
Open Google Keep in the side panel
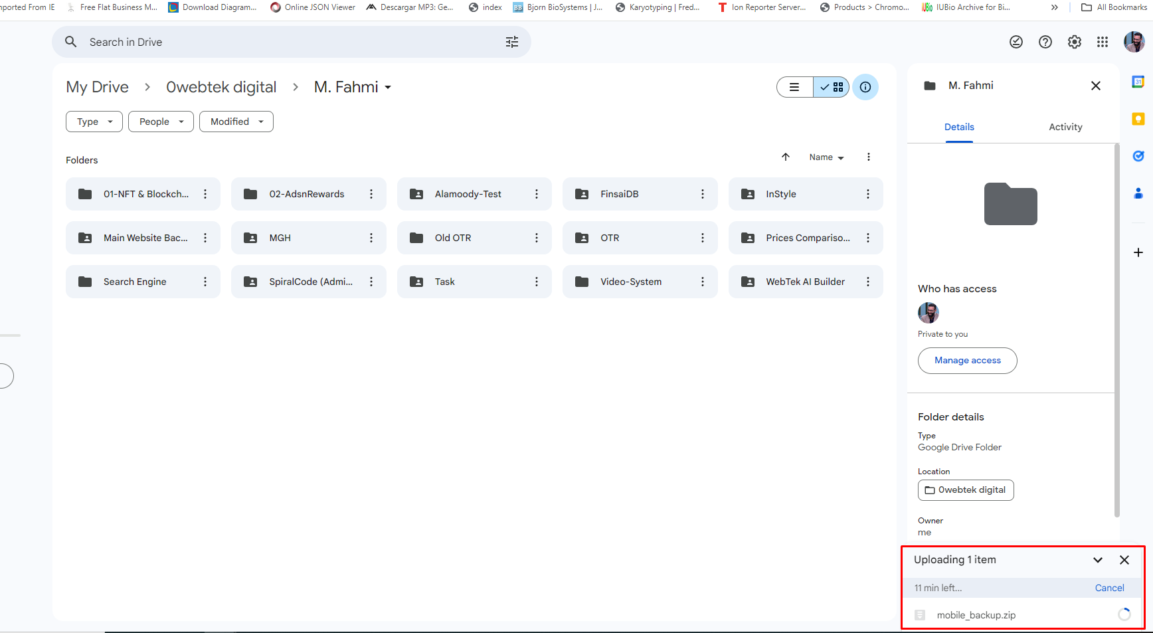click(1138, 119)
